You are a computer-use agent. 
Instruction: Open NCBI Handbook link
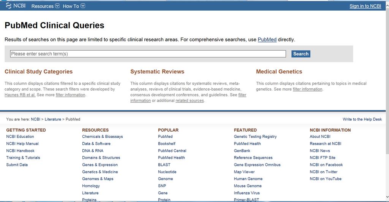click(21, 151)
